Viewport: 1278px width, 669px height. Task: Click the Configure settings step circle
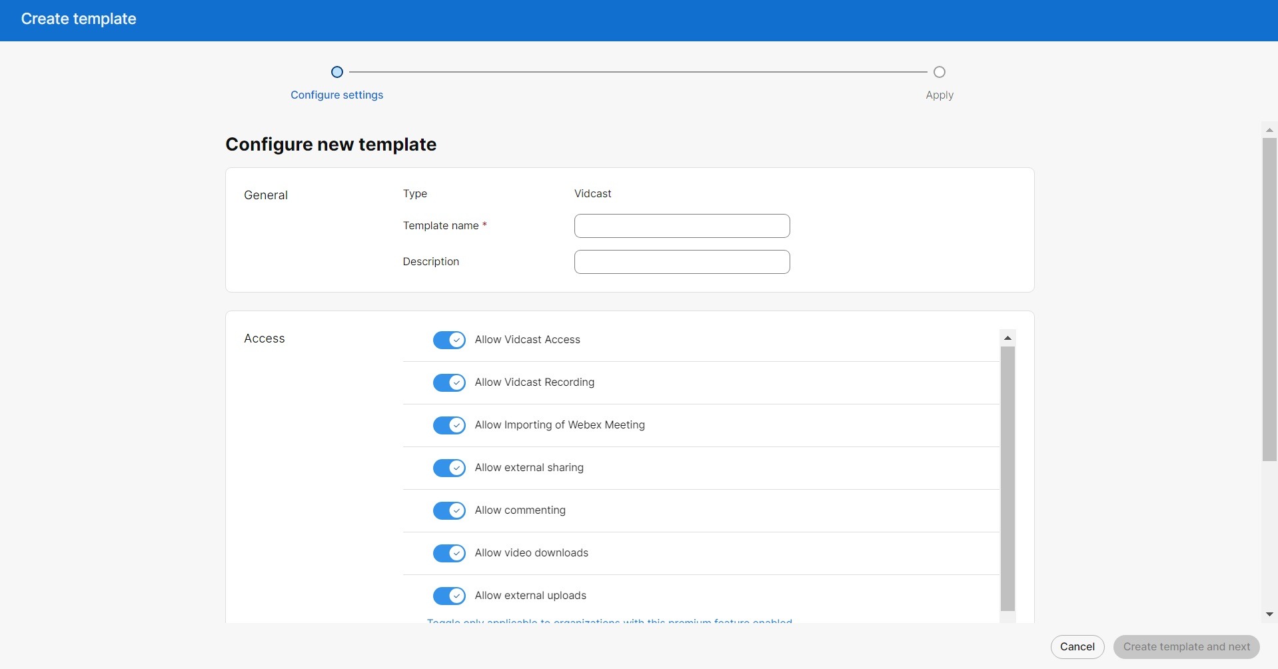337,72
